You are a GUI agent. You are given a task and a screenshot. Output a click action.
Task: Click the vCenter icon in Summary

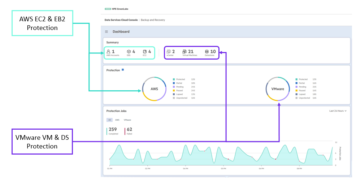(169, 52)
